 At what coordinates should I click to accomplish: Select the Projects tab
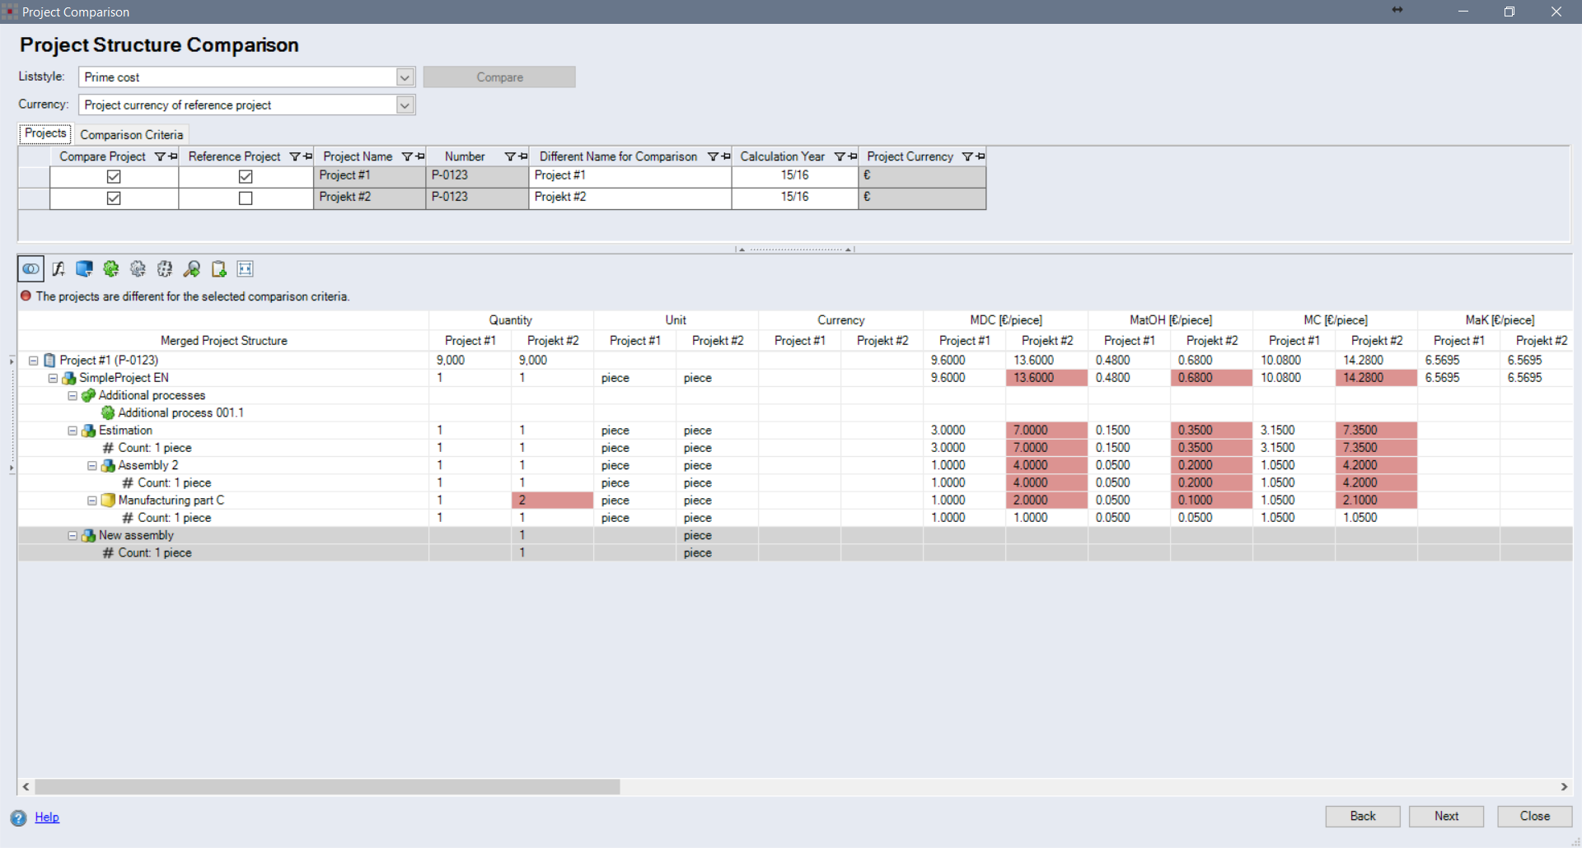click(x=45, y=133)
